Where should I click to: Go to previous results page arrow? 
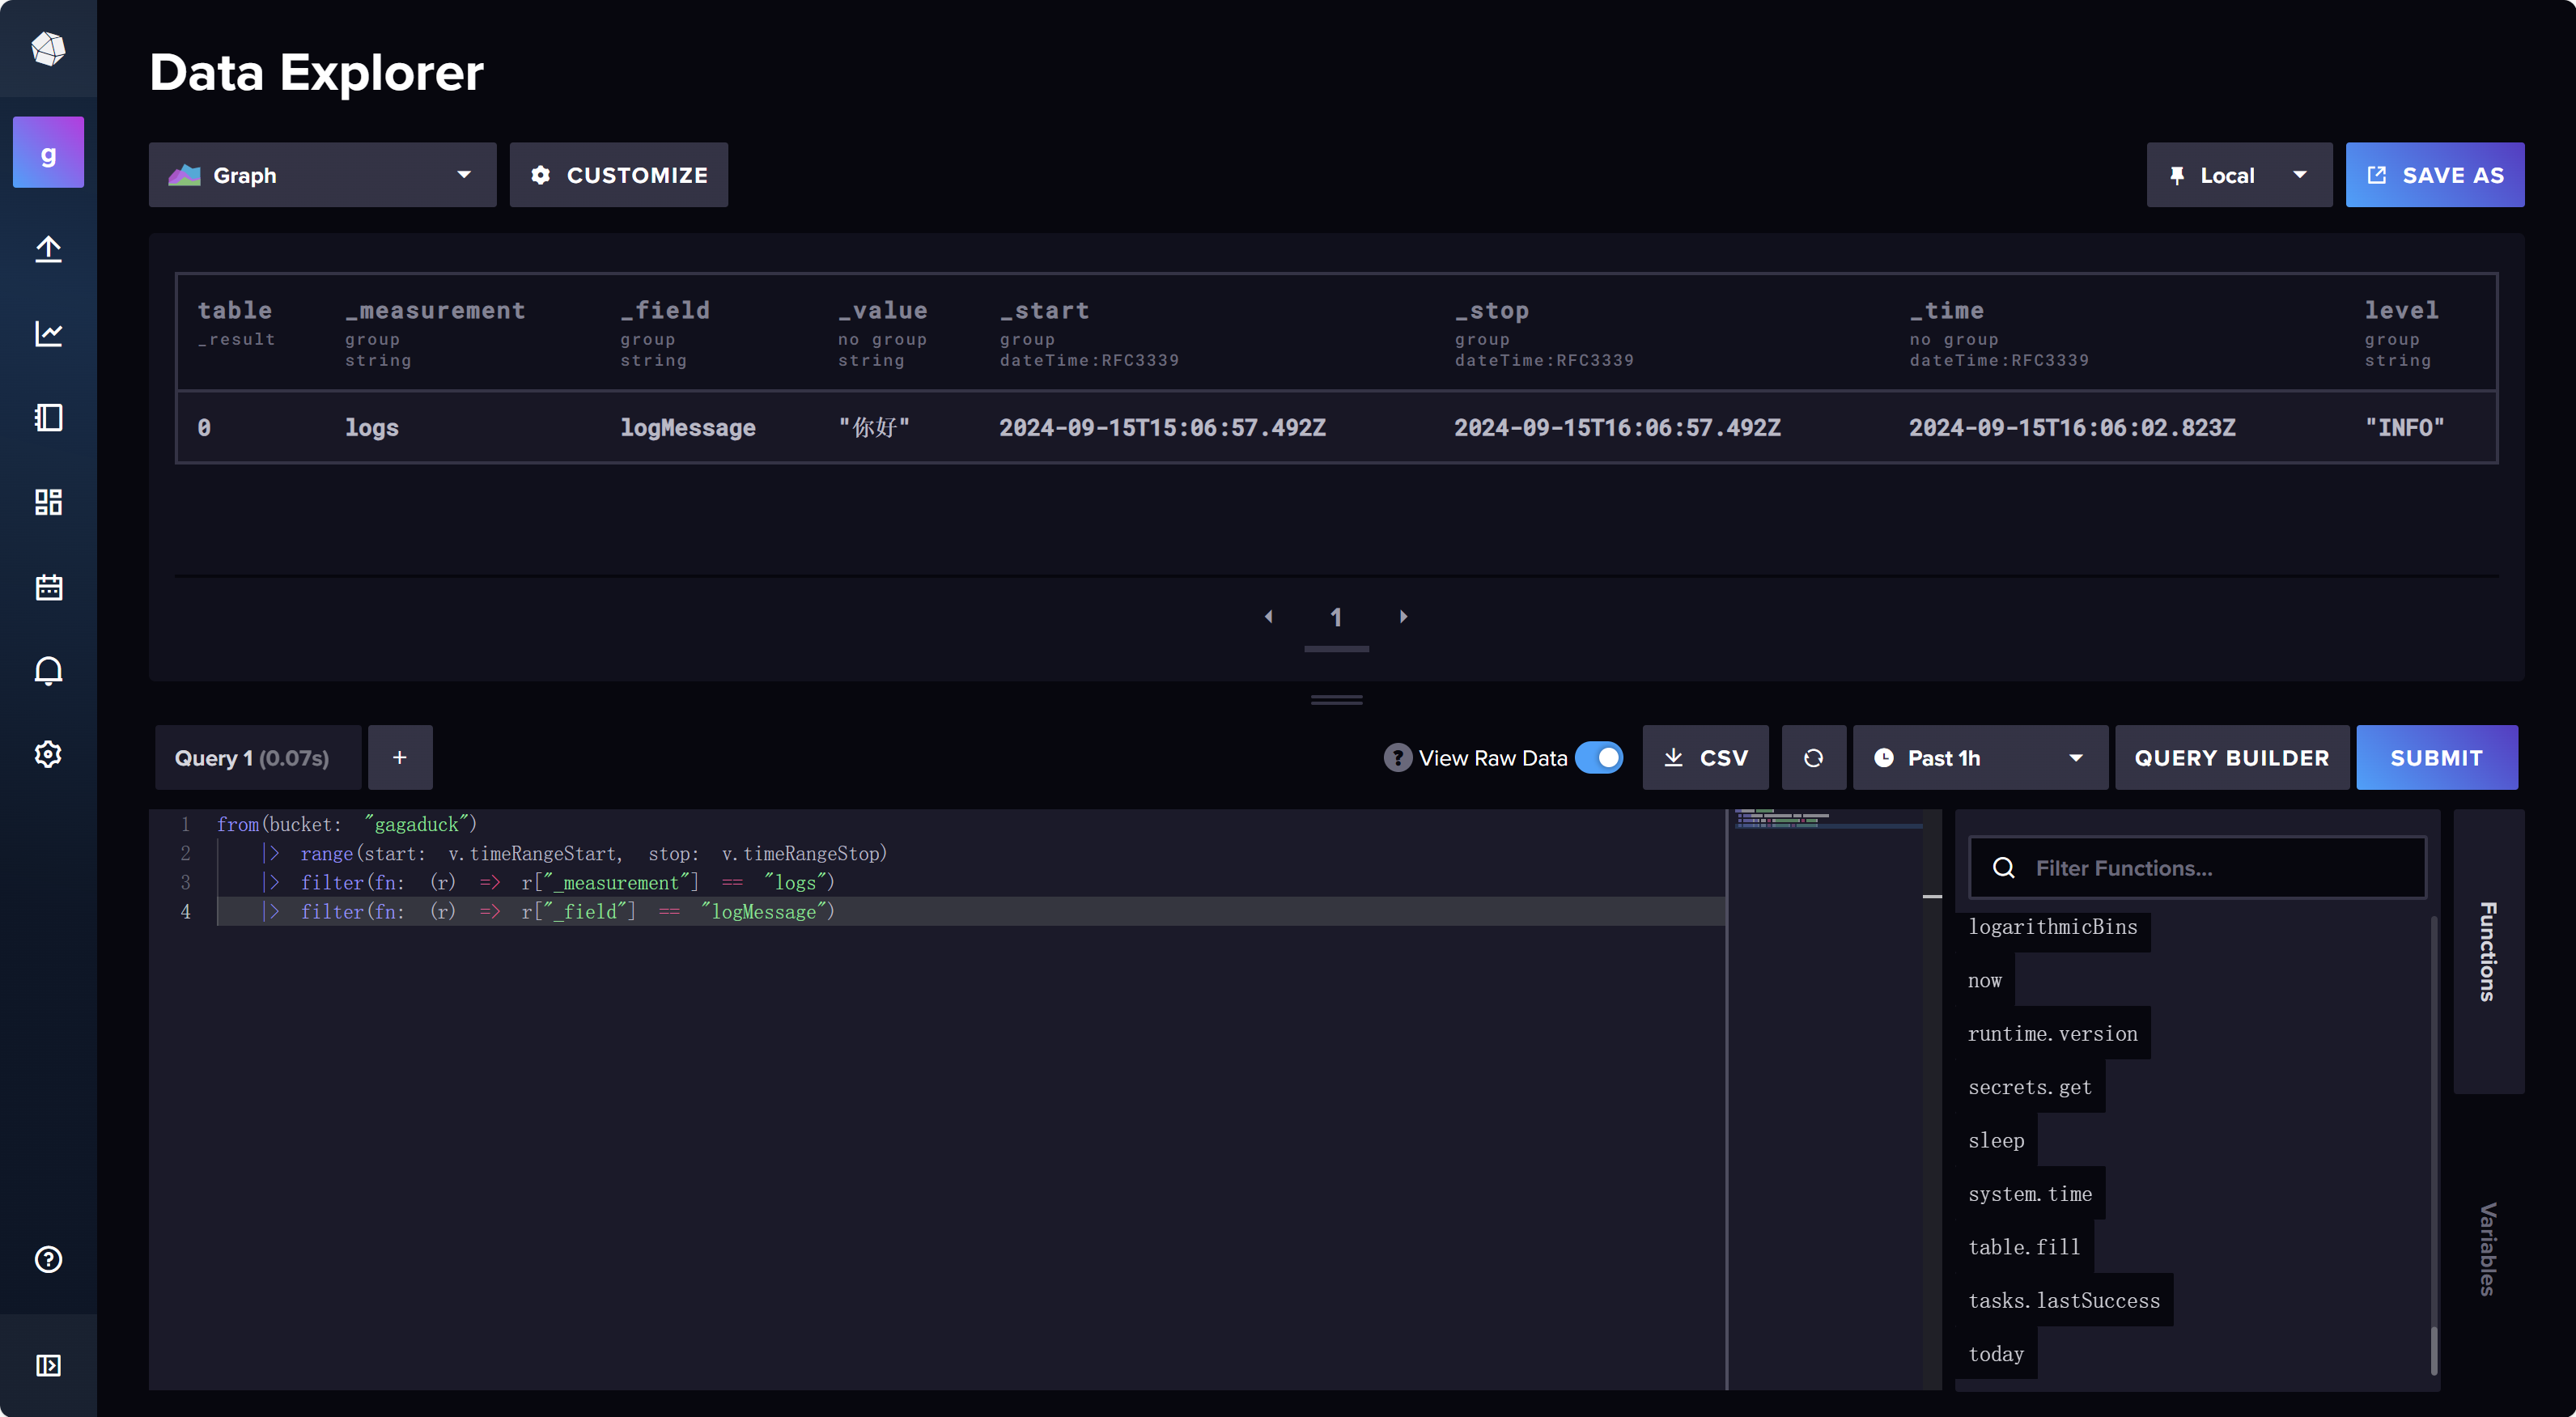[1269, 617]
